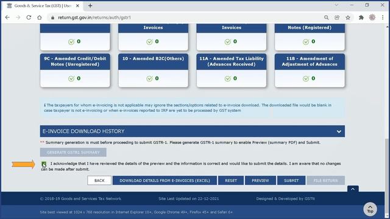This screenshot has width=390, height=219.
Task: Share this page via share icon
Action: 337,18
